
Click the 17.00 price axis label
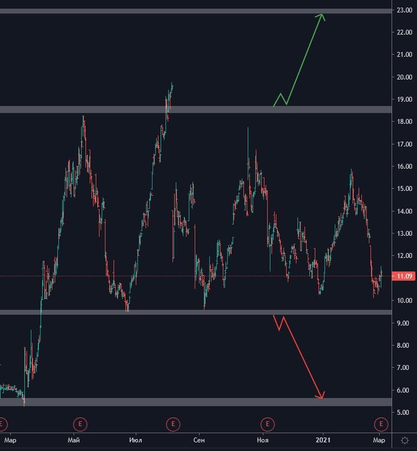[x=405, y=144]
